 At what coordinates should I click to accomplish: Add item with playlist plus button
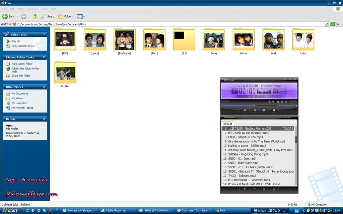tap(245, 189)
